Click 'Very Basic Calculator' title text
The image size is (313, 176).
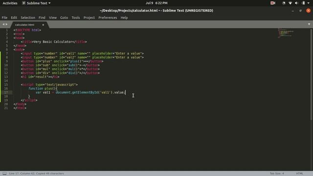[53, 42]
